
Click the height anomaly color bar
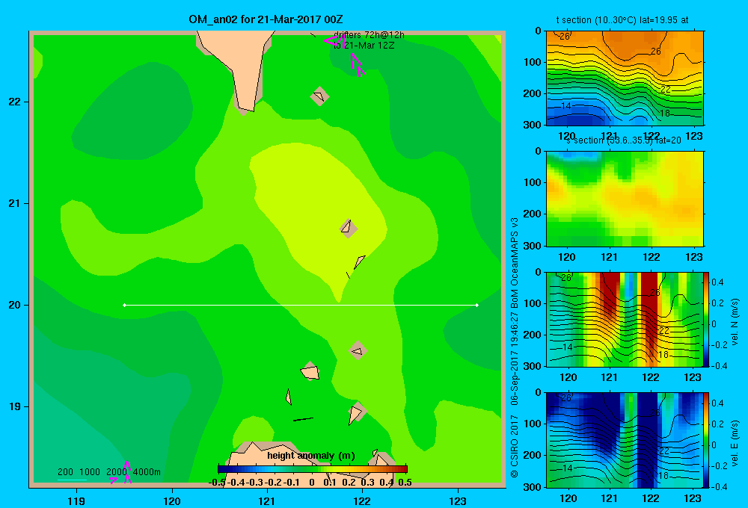(313, 469)
